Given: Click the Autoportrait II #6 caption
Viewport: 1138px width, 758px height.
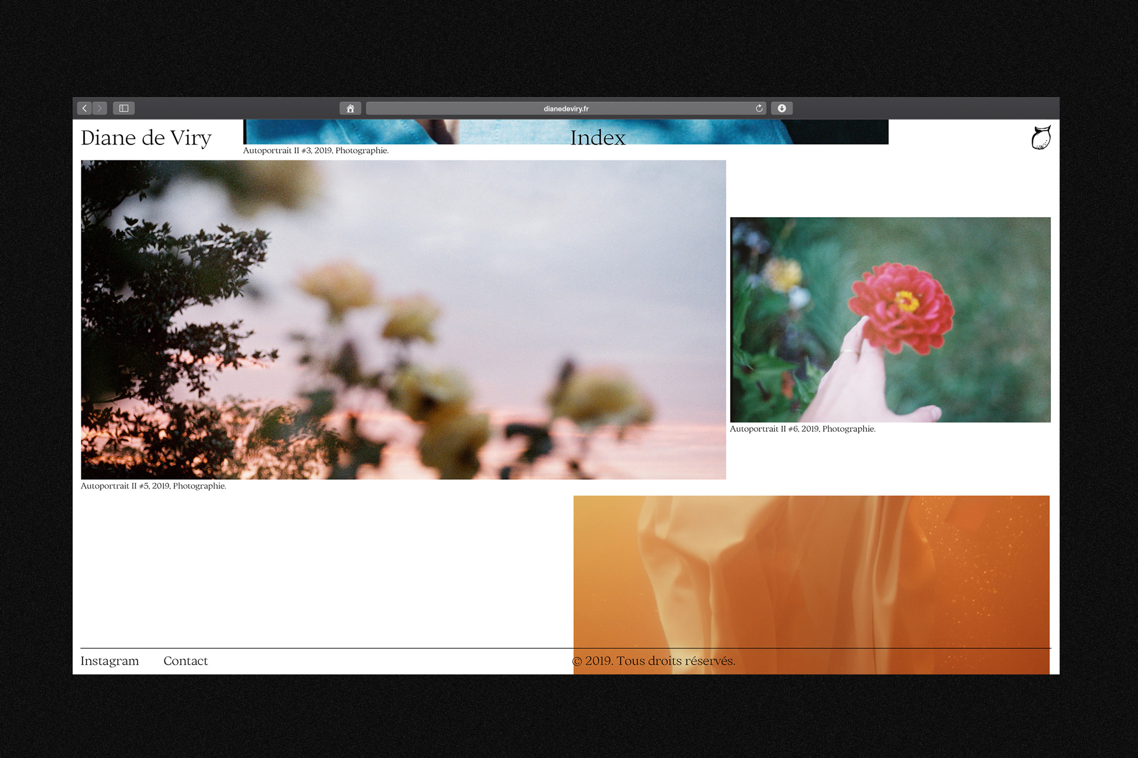Looking at the screenshot, I should [802, 429].
